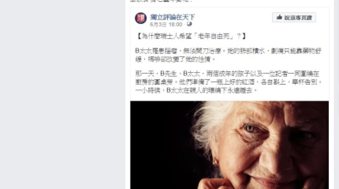Click the blank area between page name and like button

pyautogui.click(x=233, y=18)
